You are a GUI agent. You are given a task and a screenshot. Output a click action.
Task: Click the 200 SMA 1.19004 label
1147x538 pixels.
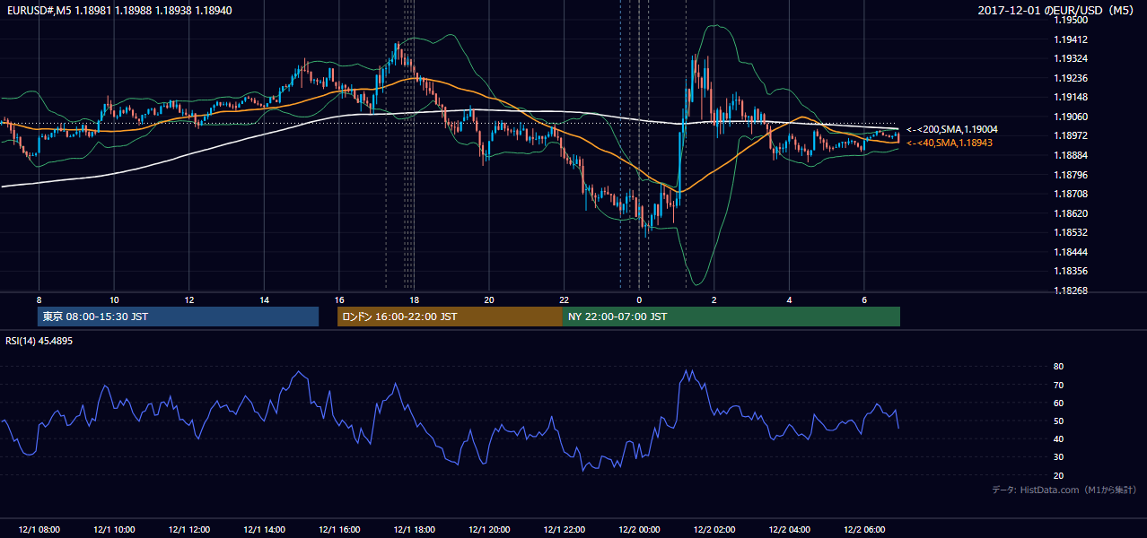(x=951, y=130)
